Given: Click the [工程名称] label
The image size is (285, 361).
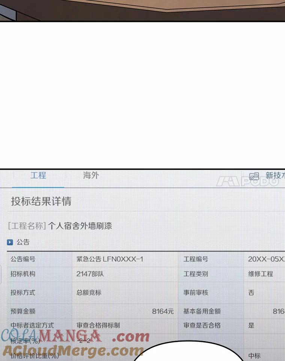Looking at the screenshot, I should click(x=27, y=226).
